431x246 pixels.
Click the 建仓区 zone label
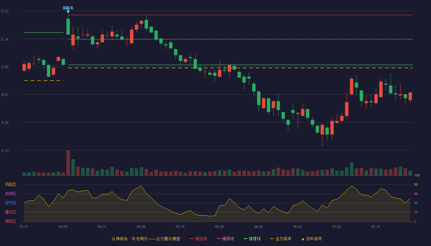tap(10, 212)
